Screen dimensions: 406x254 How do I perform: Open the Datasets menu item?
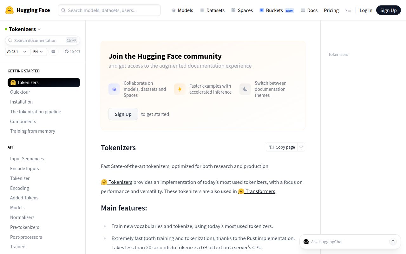(212, 10)
